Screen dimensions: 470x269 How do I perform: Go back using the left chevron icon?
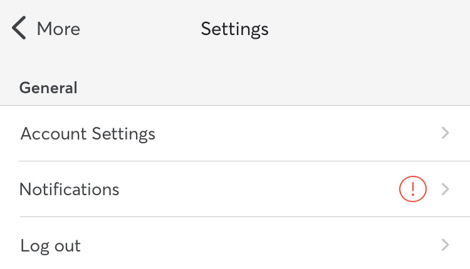coord(19,29)
